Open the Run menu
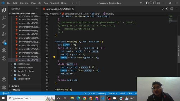180x101 pixels. pyautogui.click(x=46, y=3)
